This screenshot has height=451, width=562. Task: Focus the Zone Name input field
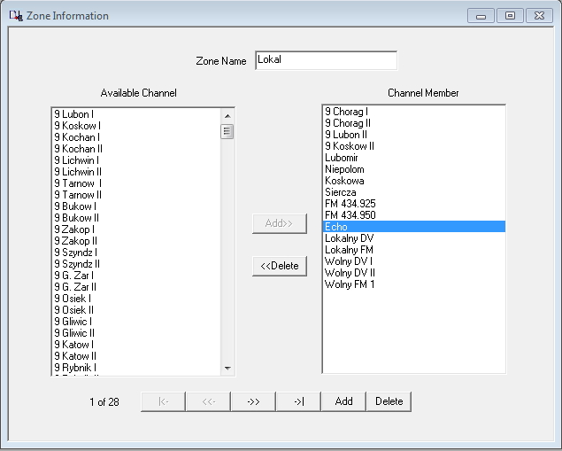point(326,60)
